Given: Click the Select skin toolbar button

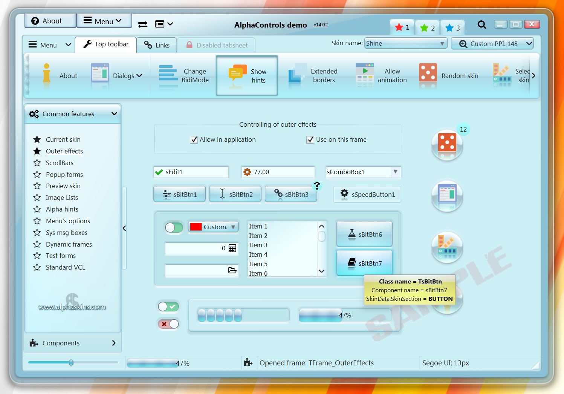Looking at the screenshot, I should pyautogui.click(x=511, y=75).
